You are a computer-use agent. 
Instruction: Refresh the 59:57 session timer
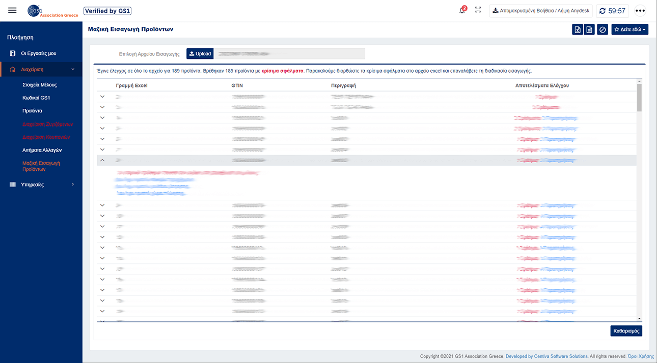tap(612, 11)
